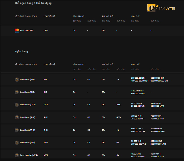Click the Local bank (INR) bank icon
Screen dimensions: 184x161
coord(17,92)
